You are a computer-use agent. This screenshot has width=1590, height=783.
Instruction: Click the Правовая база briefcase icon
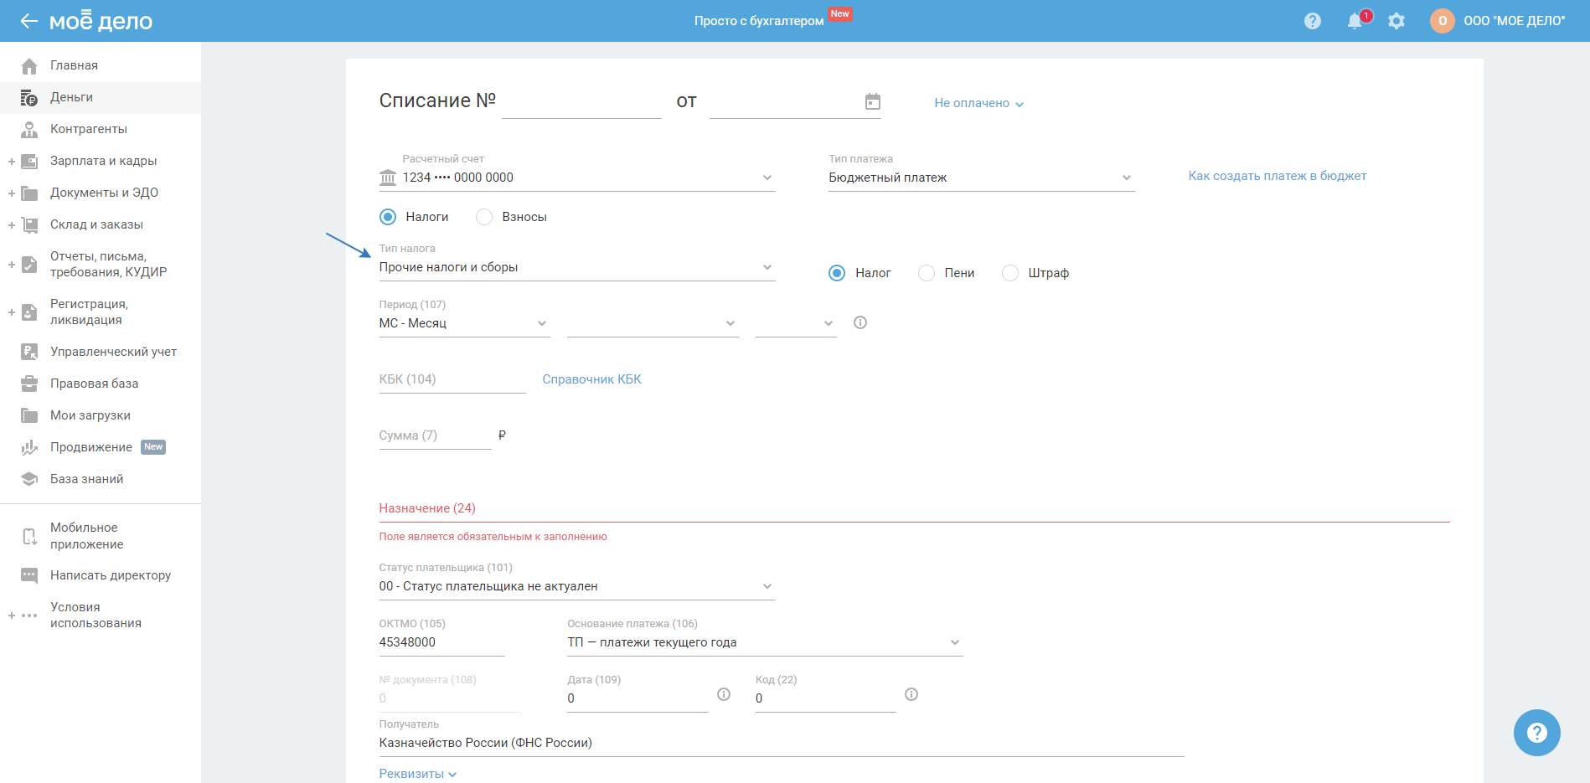29,384
